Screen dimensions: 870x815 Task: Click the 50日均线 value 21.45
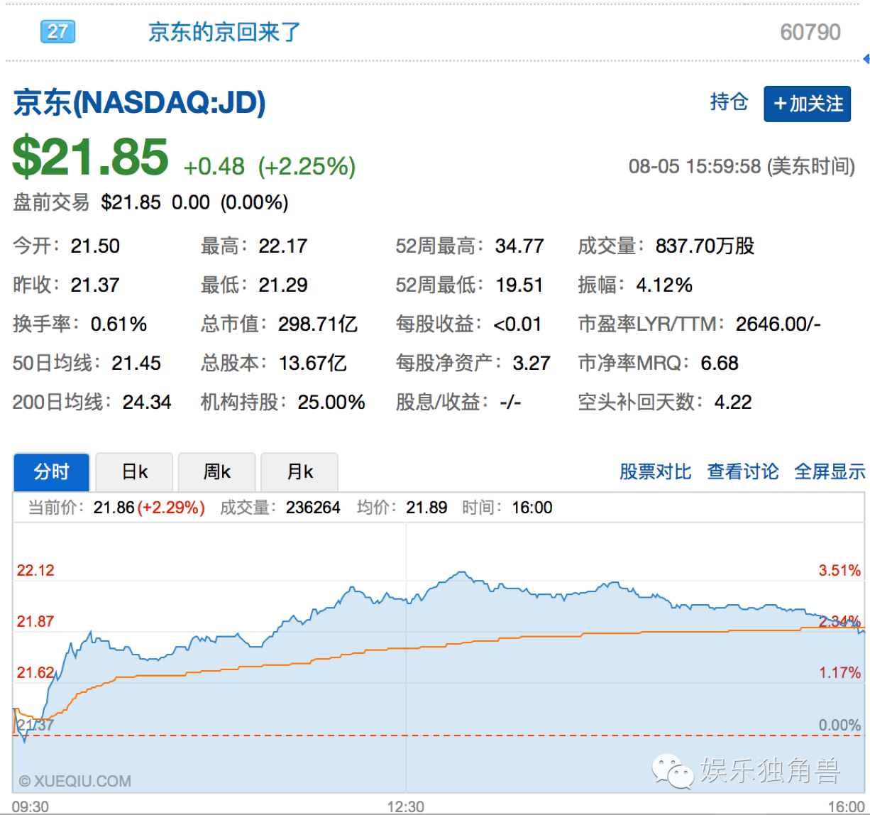(x=136, y=363)
